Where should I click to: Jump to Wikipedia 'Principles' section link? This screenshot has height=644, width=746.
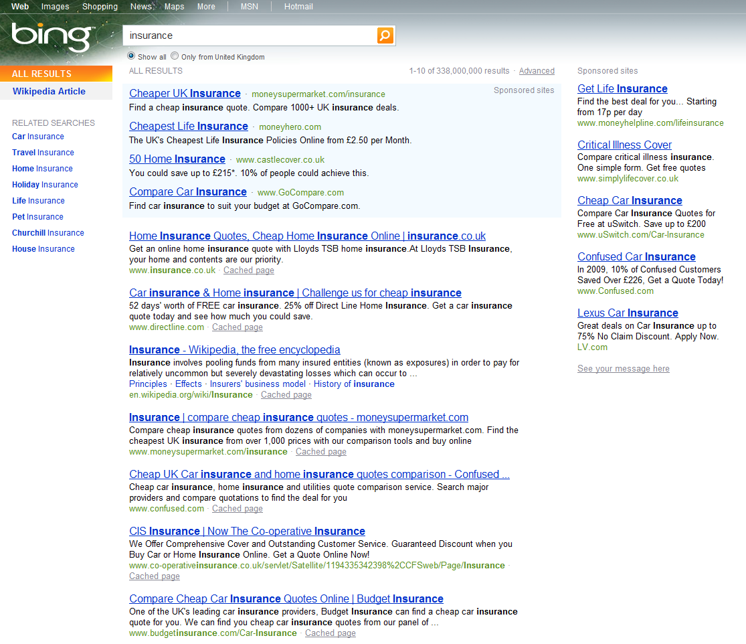[x=148, y=384]
